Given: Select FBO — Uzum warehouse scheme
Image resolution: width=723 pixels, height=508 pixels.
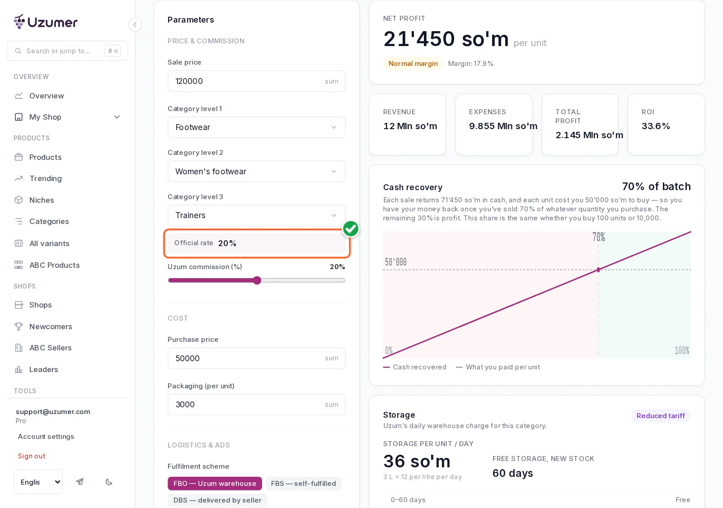Looking at the screenshot, I should click(x=215, y=484).
